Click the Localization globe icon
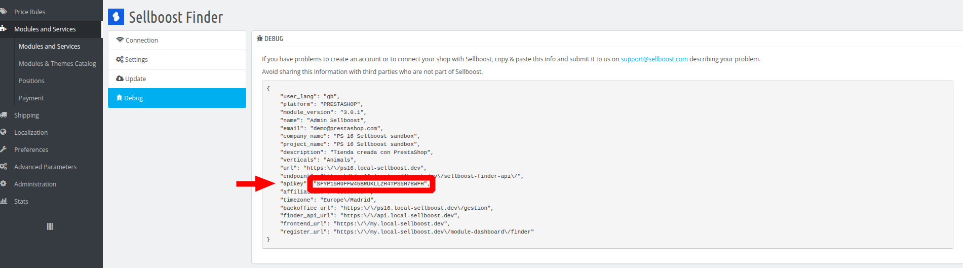 point(4,132)
